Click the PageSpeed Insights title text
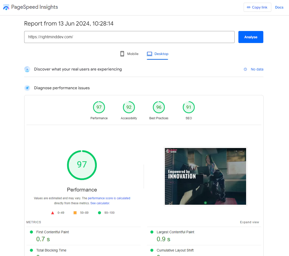 click(x=34, y=7)
